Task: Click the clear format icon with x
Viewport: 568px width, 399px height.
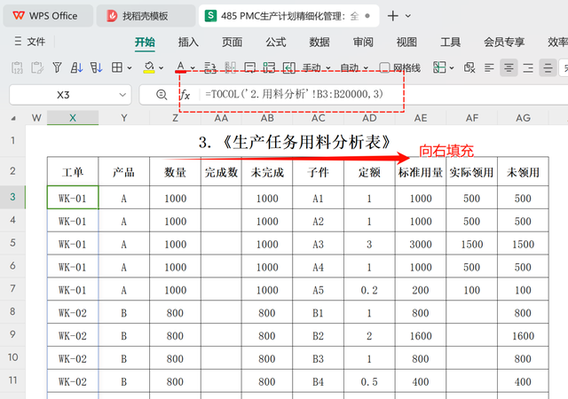Action: (469, 67)
